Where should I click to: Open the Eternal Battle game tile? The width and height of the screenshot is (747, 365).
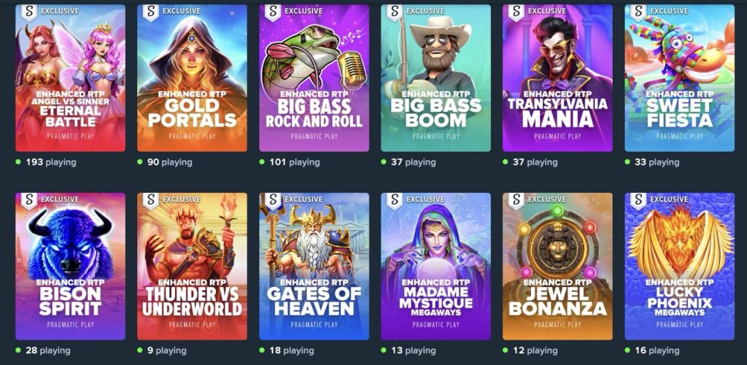[x=71, y=78]
